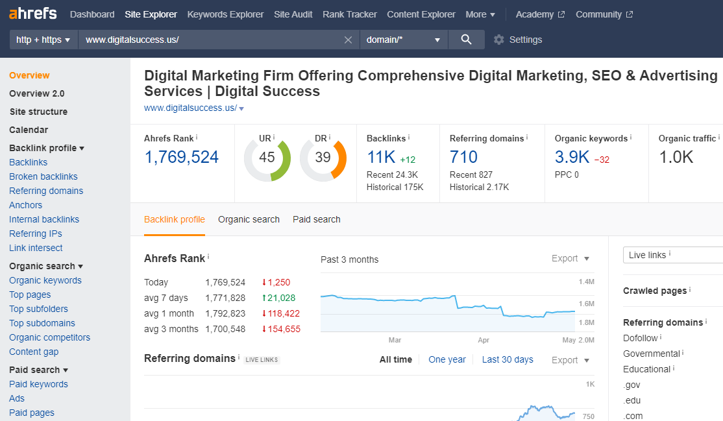Click the Backlinks metric info icon
This screenshot has width=723, height=421.
pyautogui.click(x=408, y=137)
